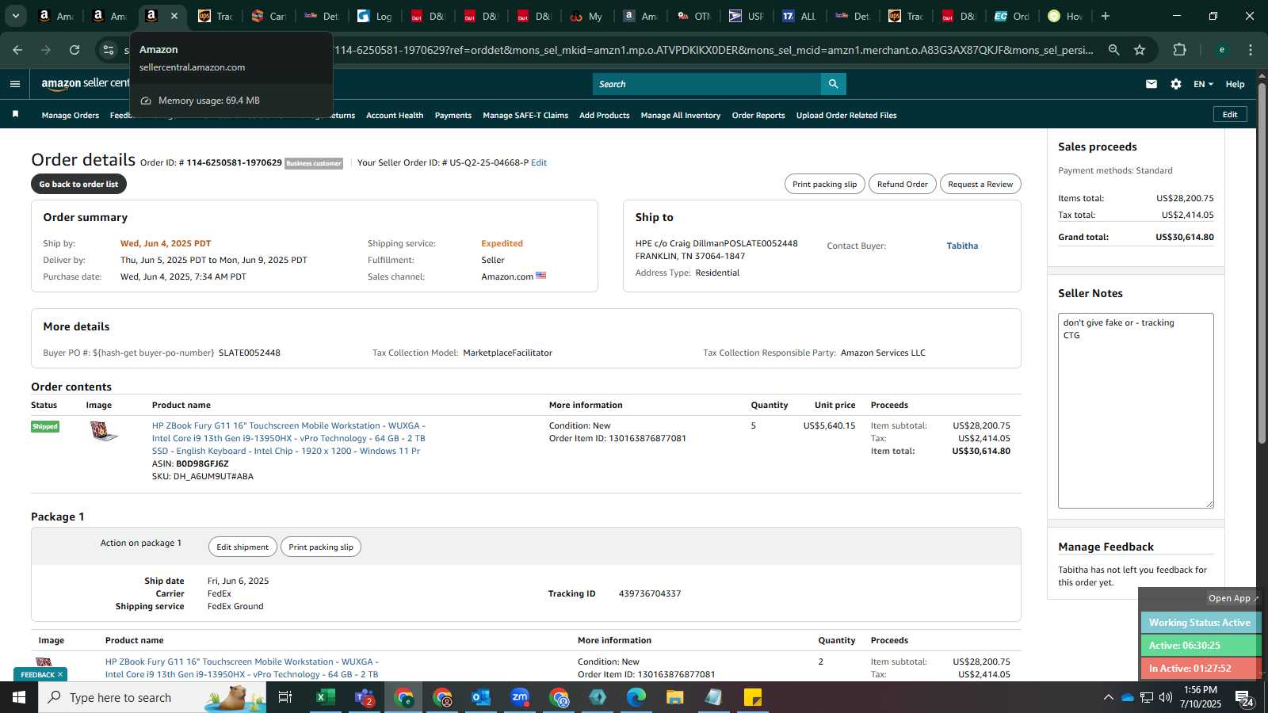Open Microsoft Teams from the taskbar

(365, 697)
